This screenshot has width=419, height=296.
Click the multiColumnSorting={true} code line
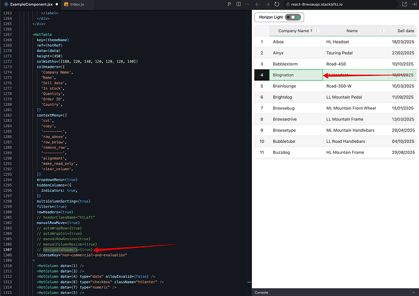tap(63, 201)
